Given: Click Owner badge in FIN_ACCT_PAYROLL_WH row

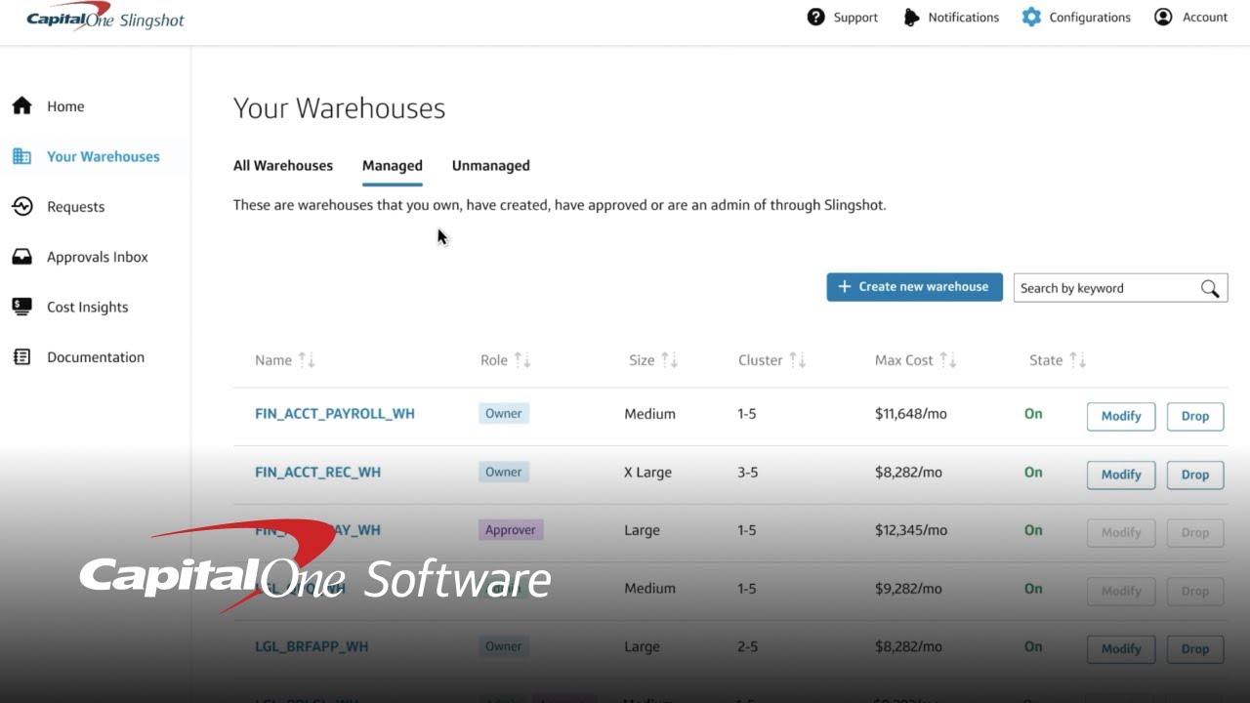Looking at the screenshot, I should 504,413.
